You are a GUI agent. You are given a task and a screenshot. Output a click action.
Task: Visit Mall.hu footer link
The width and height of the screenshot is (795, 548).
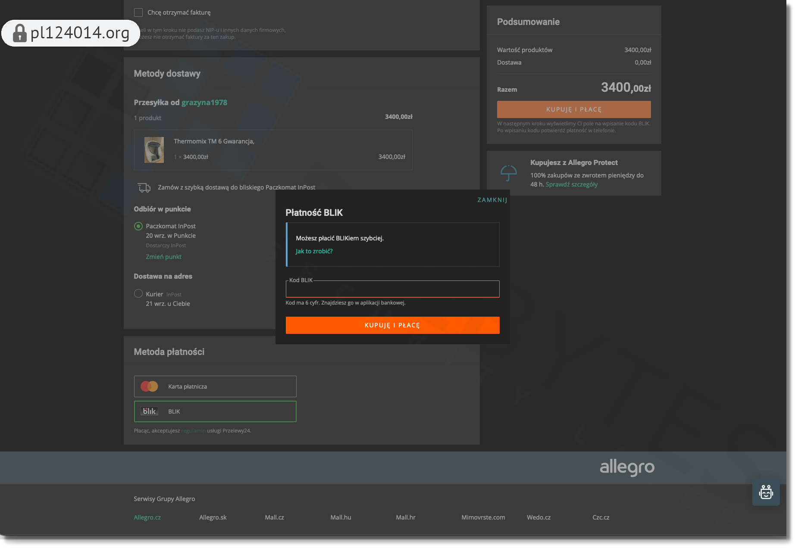tap(341, 517)
